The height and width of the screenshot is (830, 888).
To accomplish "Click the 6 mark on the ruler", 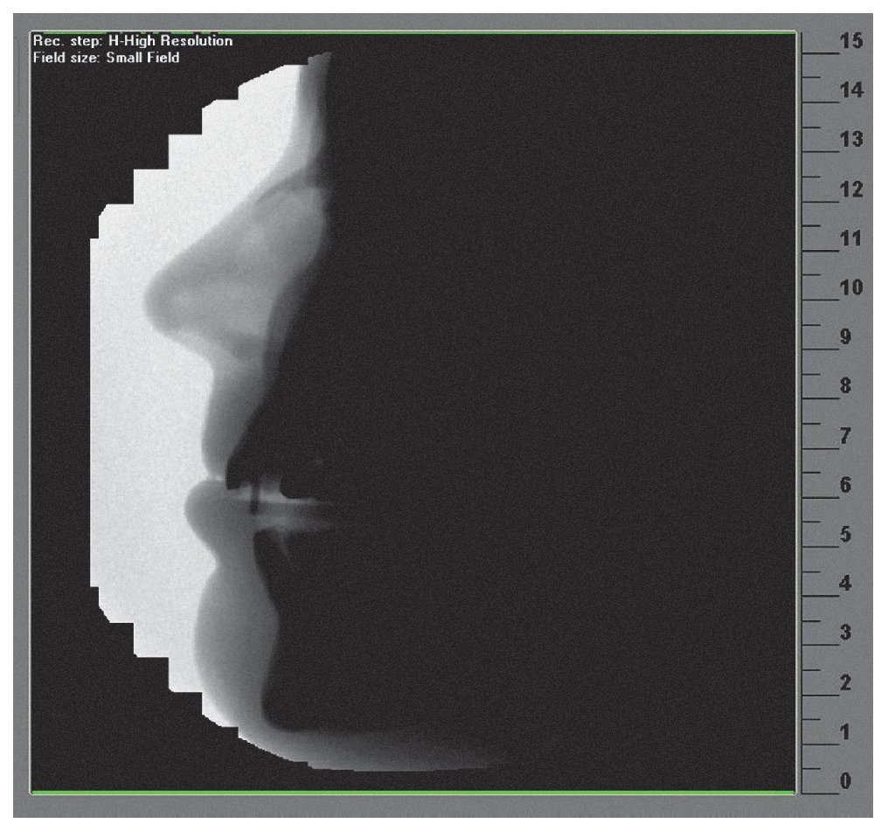I will tap(846, 485).
